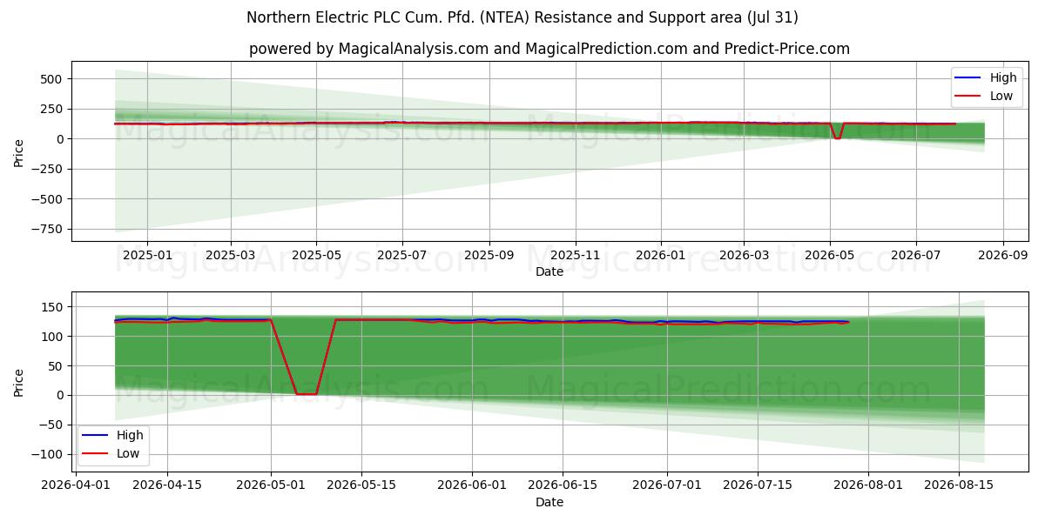The width and height of the screenshot is (1045, 522).
Task: Click the '−100' price tick on bottom chart
Action: (49, 455)
